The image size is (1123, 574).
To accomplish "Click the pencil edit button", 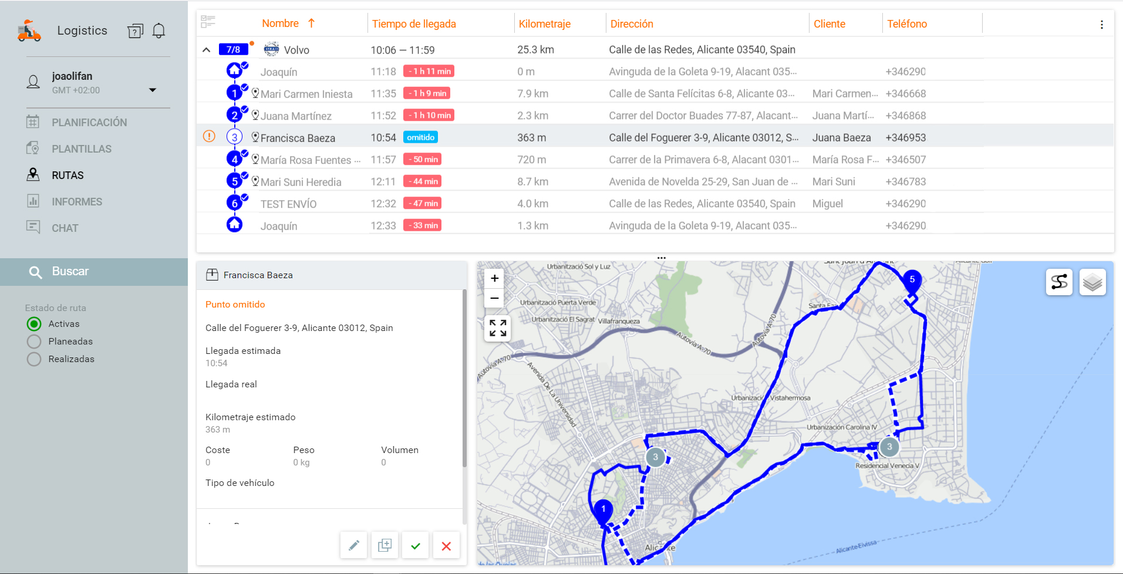I will (354, 546).
